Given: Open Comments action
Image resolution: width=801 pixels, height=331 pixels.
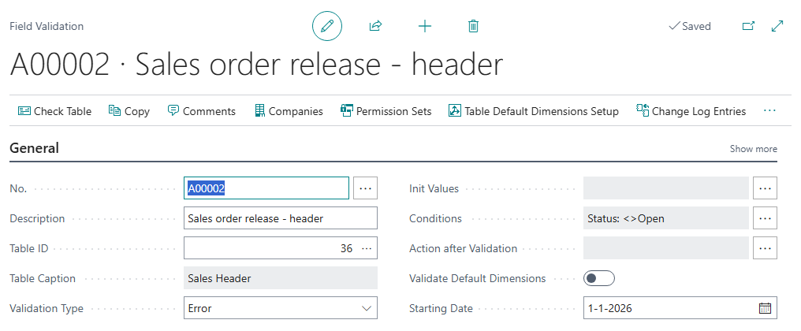Looking at the screenshot, I should pos(202,111).
